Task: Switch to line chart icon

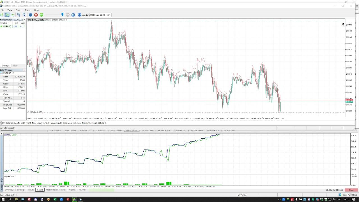Action: (x=12, y=15)
